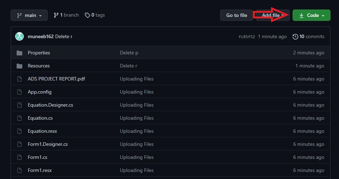Click the Properties folder icon
Viewport: 339px width, 179px height.
pyautogui.click(x=19, y=53)
